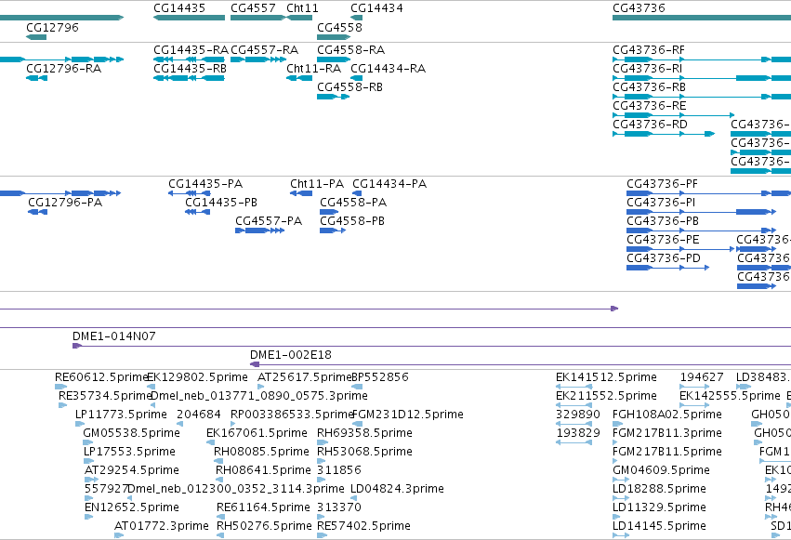Select EST RE61164.5prime
791x540 pixels.
tap(263, 507)
